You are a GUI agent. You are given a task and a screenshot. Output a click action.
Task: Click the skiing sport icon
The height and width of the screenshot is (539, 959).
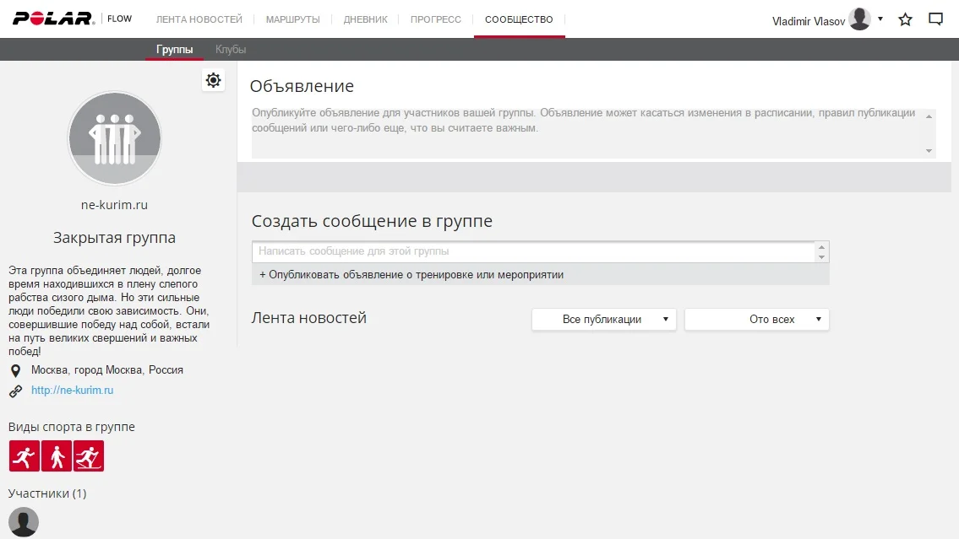(x=89, y=456)
